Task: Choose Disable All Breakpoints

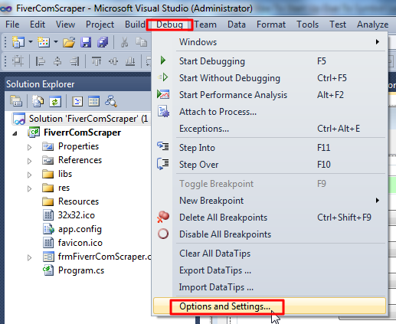Action: click(x=270, y=234)
